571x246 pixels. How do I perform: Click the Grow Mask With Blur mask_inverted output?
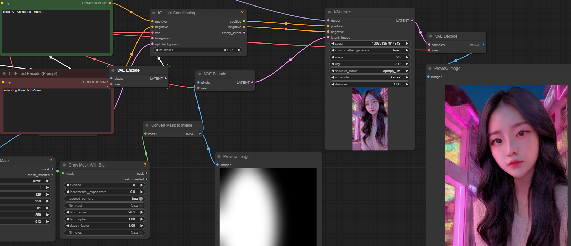click(x=147, y=179)
